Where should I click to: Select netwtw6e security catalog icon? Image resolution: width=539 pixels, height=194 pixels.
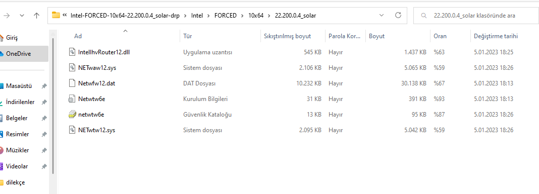(72, 114)
